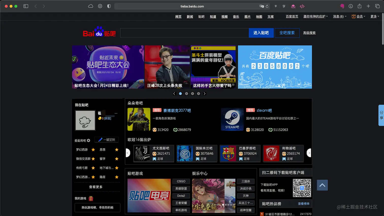Screen dimensions: 384x216
Task: Go back using the Safari back arrow
Action: pyautogui.click(x=36, y=6)
